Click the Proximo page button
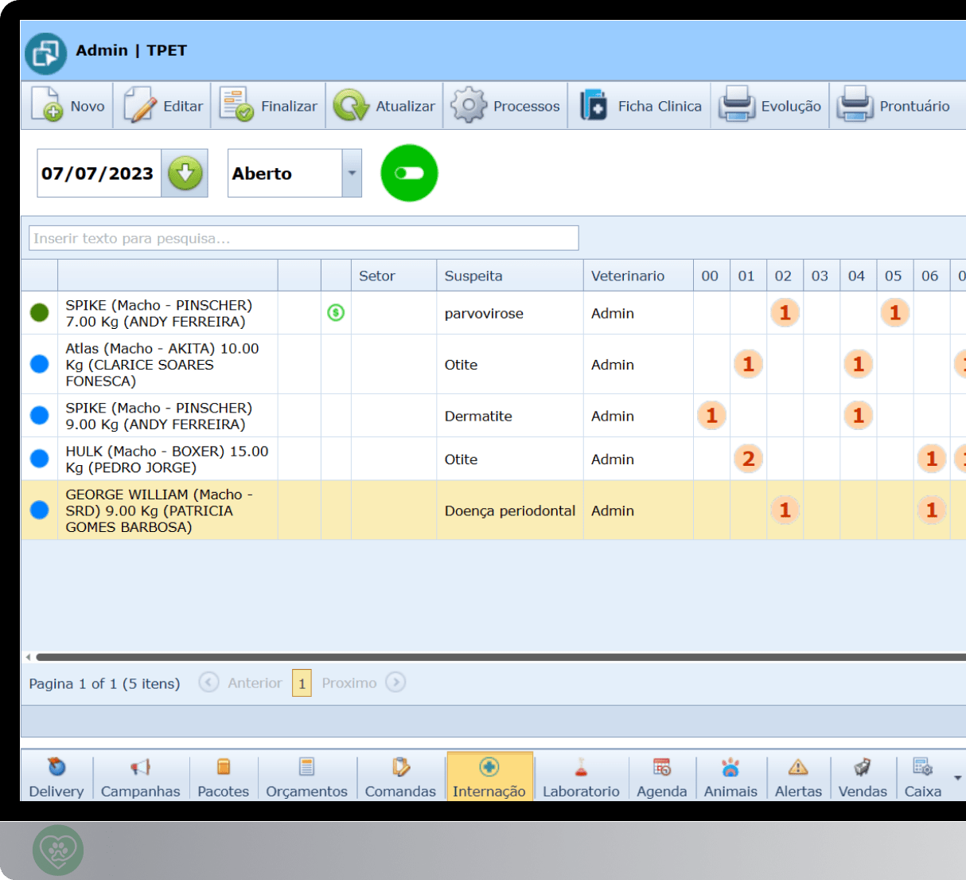The height and width of the screenshot is (880, 966). click(395, 682)
